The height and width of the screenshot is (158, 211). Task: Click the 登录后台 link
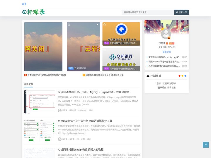pyautogui.click(x=162, y=87)
